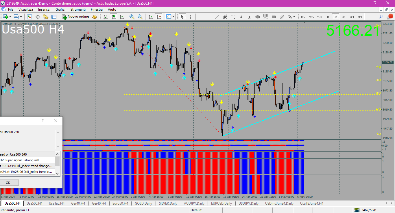Switch timeframe to MN
The height and width of the screenshot is (213, 395).
pos(359,17)
